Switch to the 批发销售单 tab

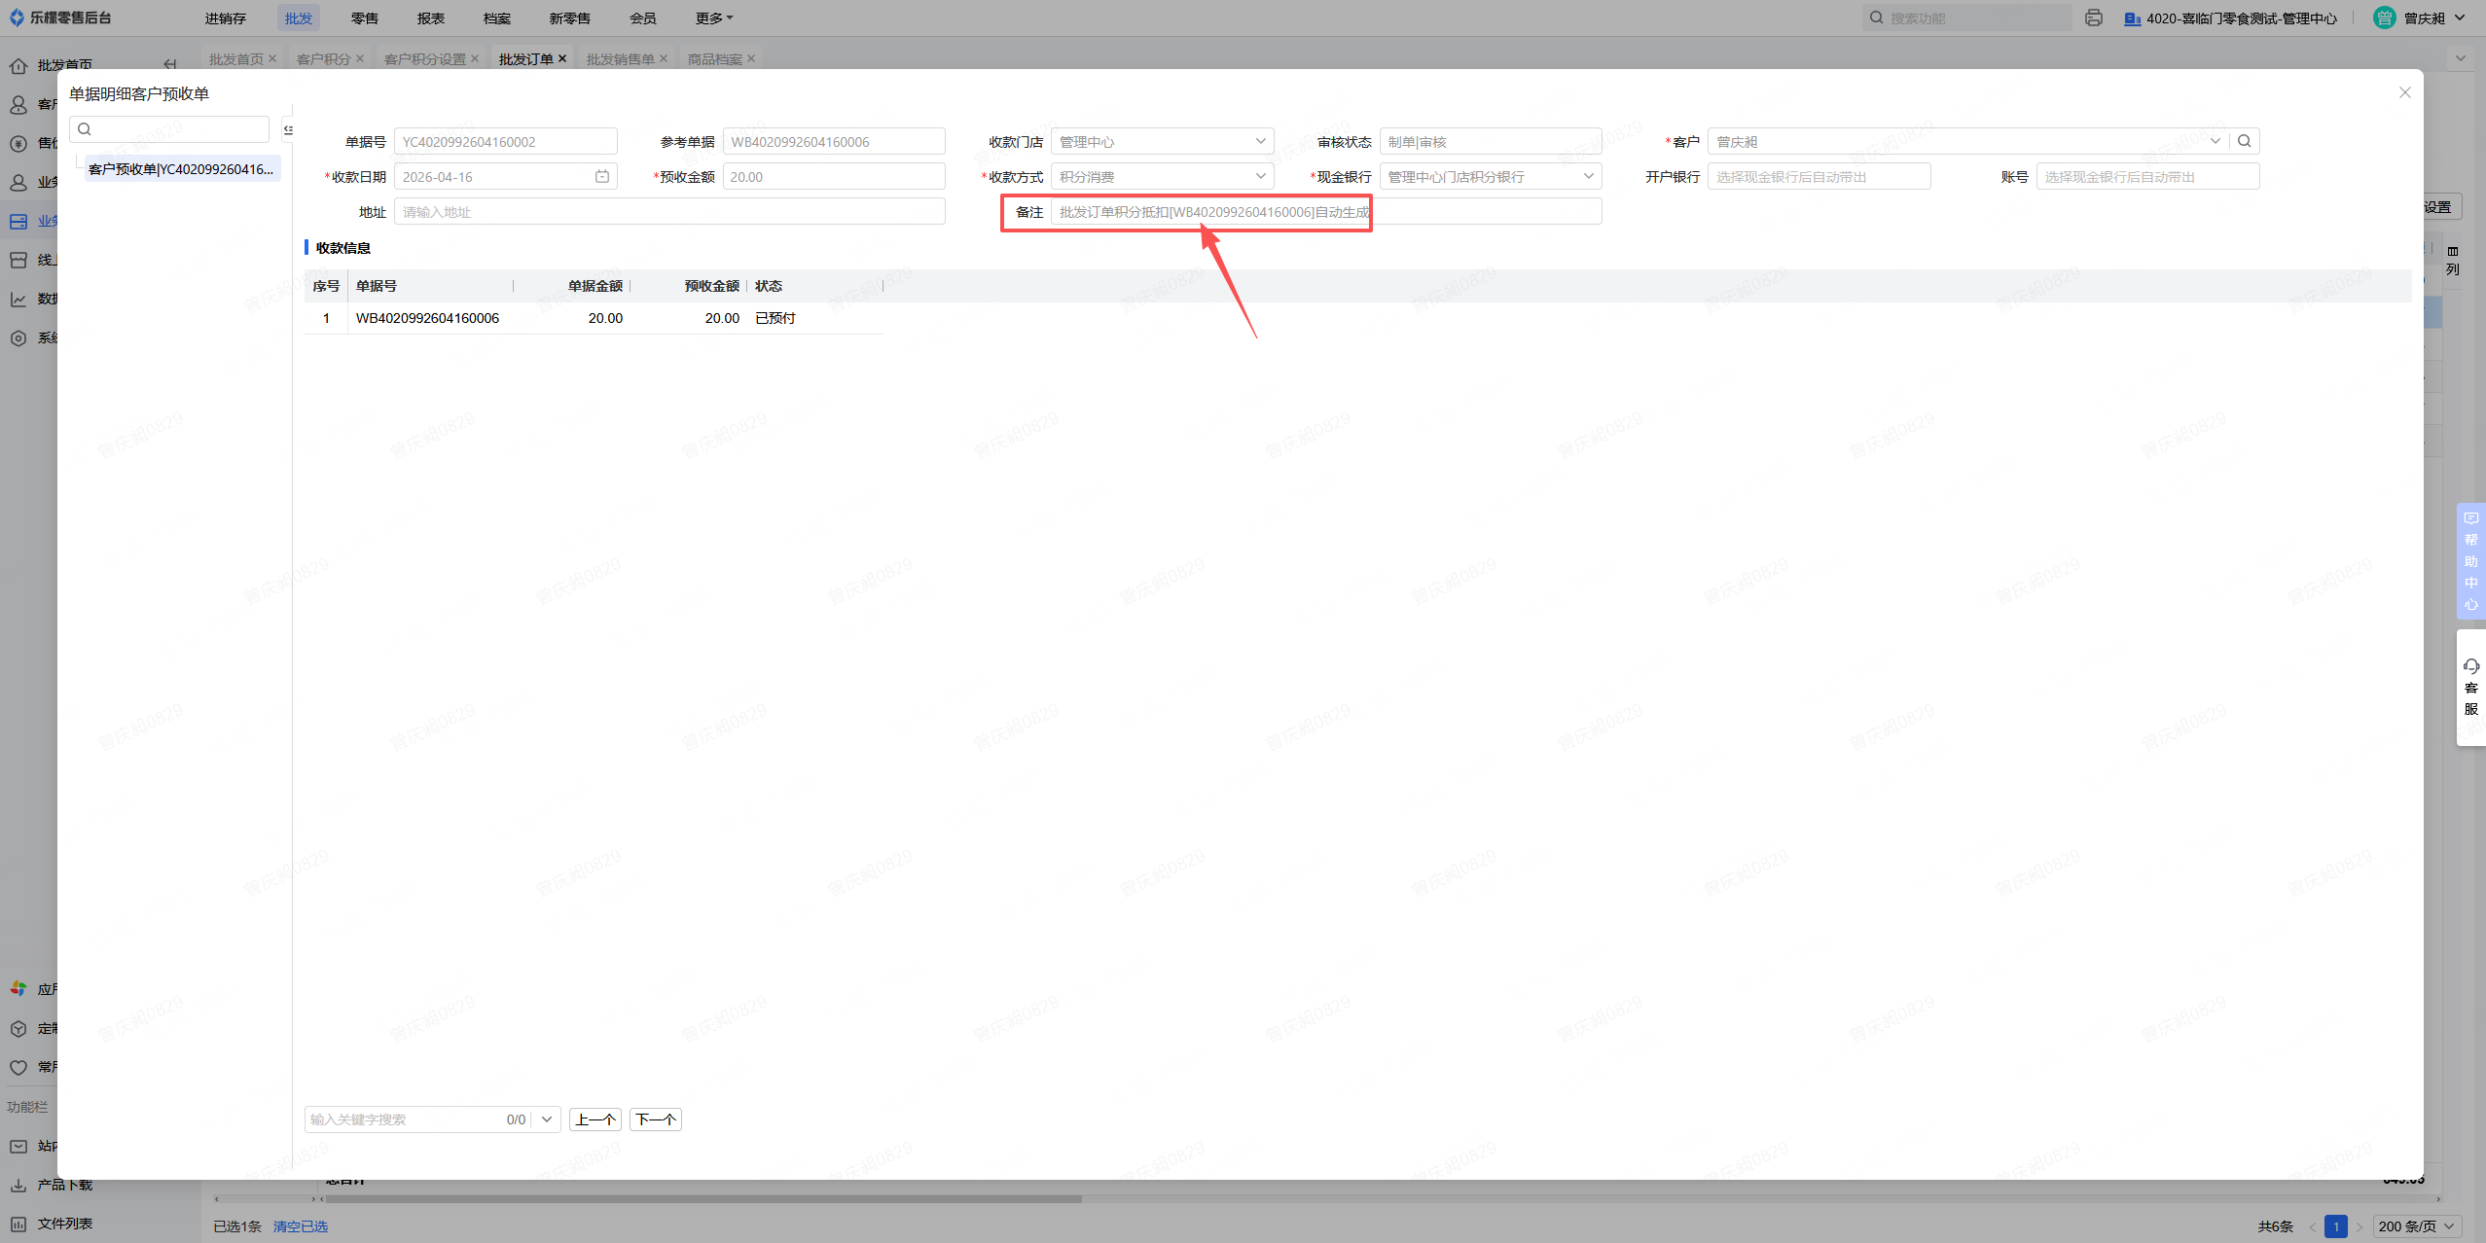(620, 59)
